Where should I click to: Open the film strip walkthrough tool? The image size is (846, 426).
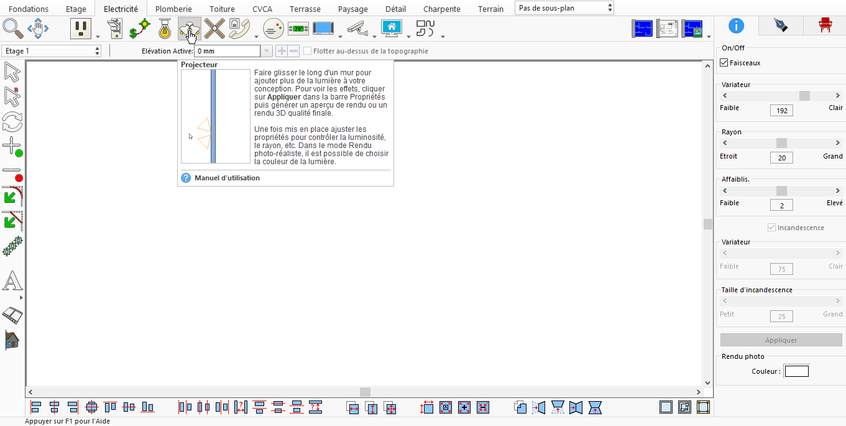[12, 314]
